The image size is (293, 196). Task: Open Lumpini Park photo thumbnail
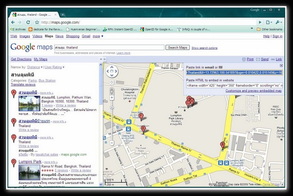(x=30, y=173)
